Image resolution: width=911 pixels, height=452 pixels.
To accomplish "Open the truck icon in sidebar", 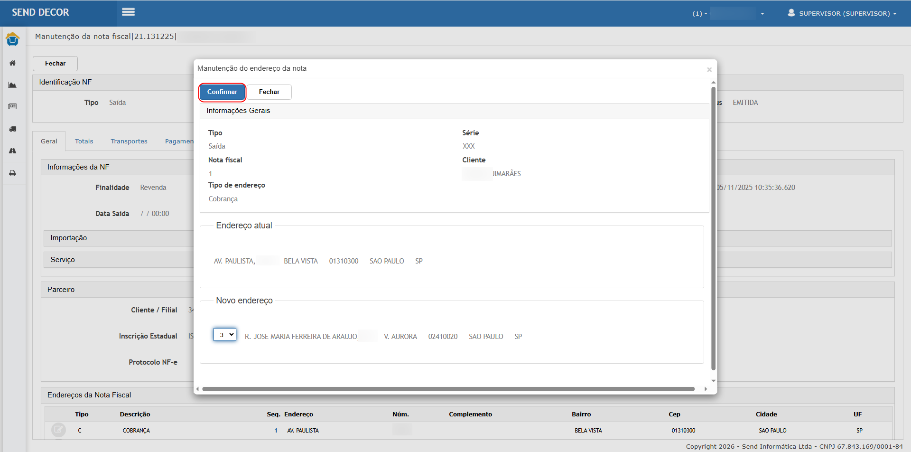I will 13,129.
